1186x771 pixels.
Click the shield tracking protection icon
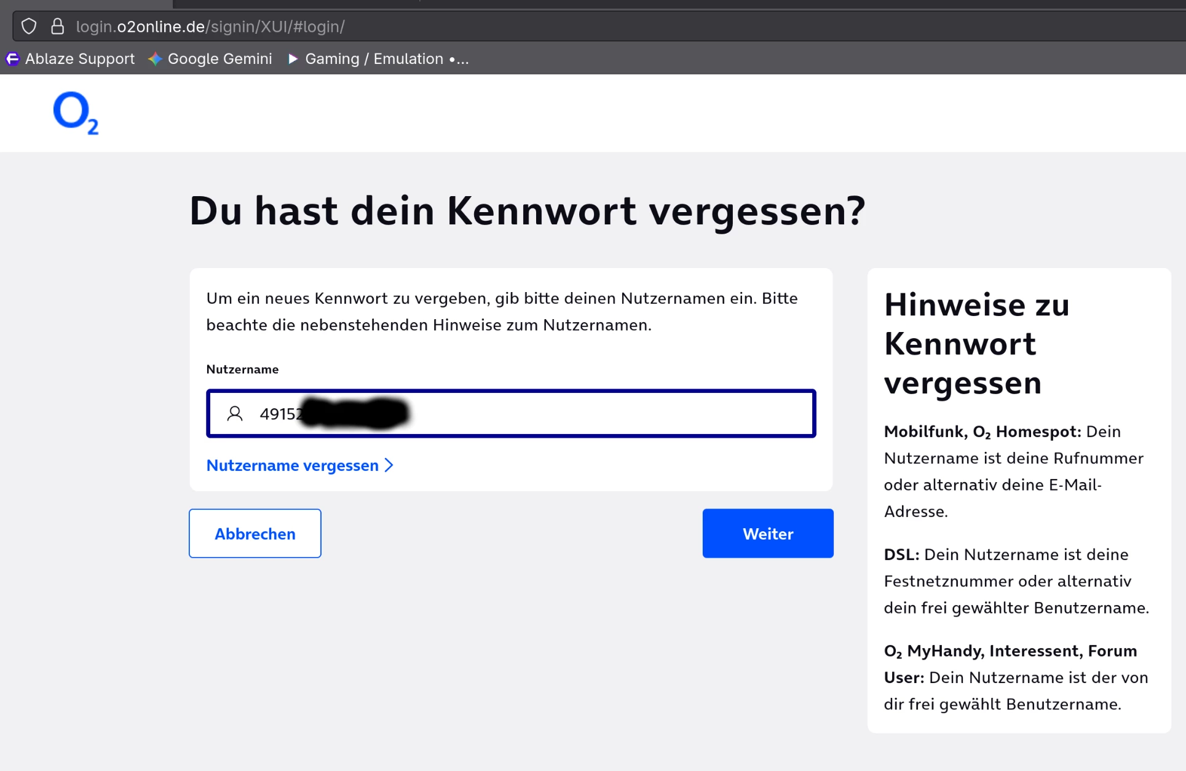point(29,26)
